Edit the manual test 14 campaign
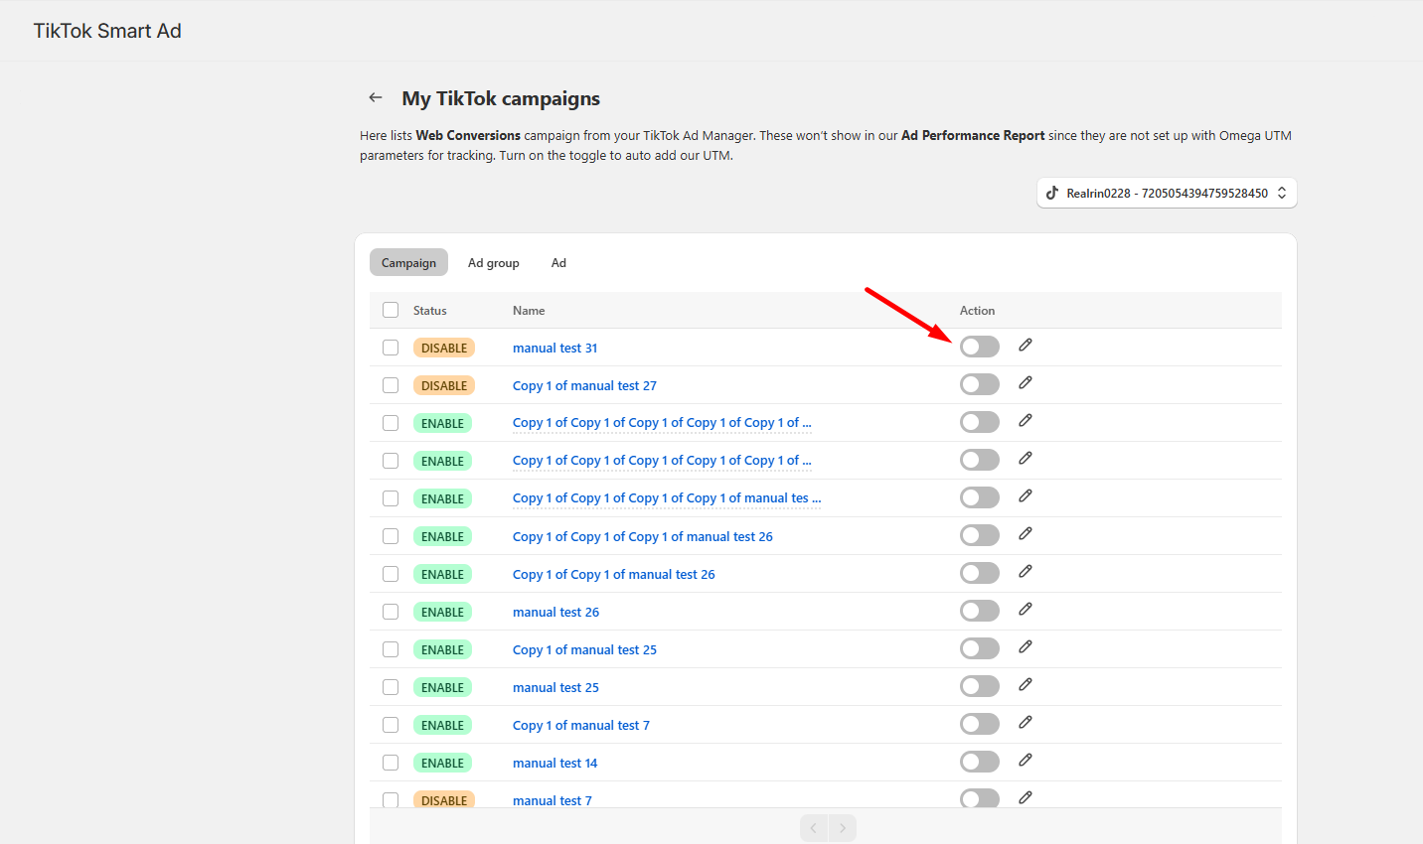Screen dimensions: 1423x844 [1025, 761]
